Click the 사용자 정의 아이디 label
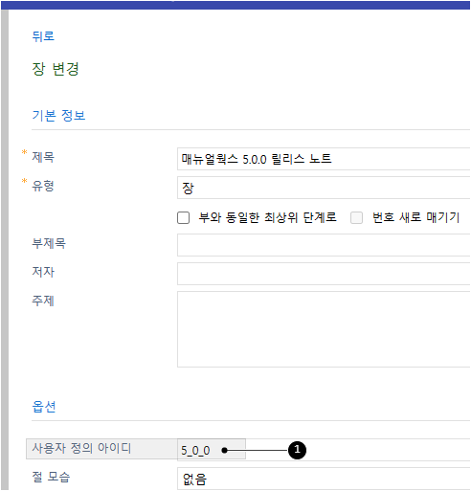This screenshot has width=471, height=491. pyautogui.click(x=81, y=448)
